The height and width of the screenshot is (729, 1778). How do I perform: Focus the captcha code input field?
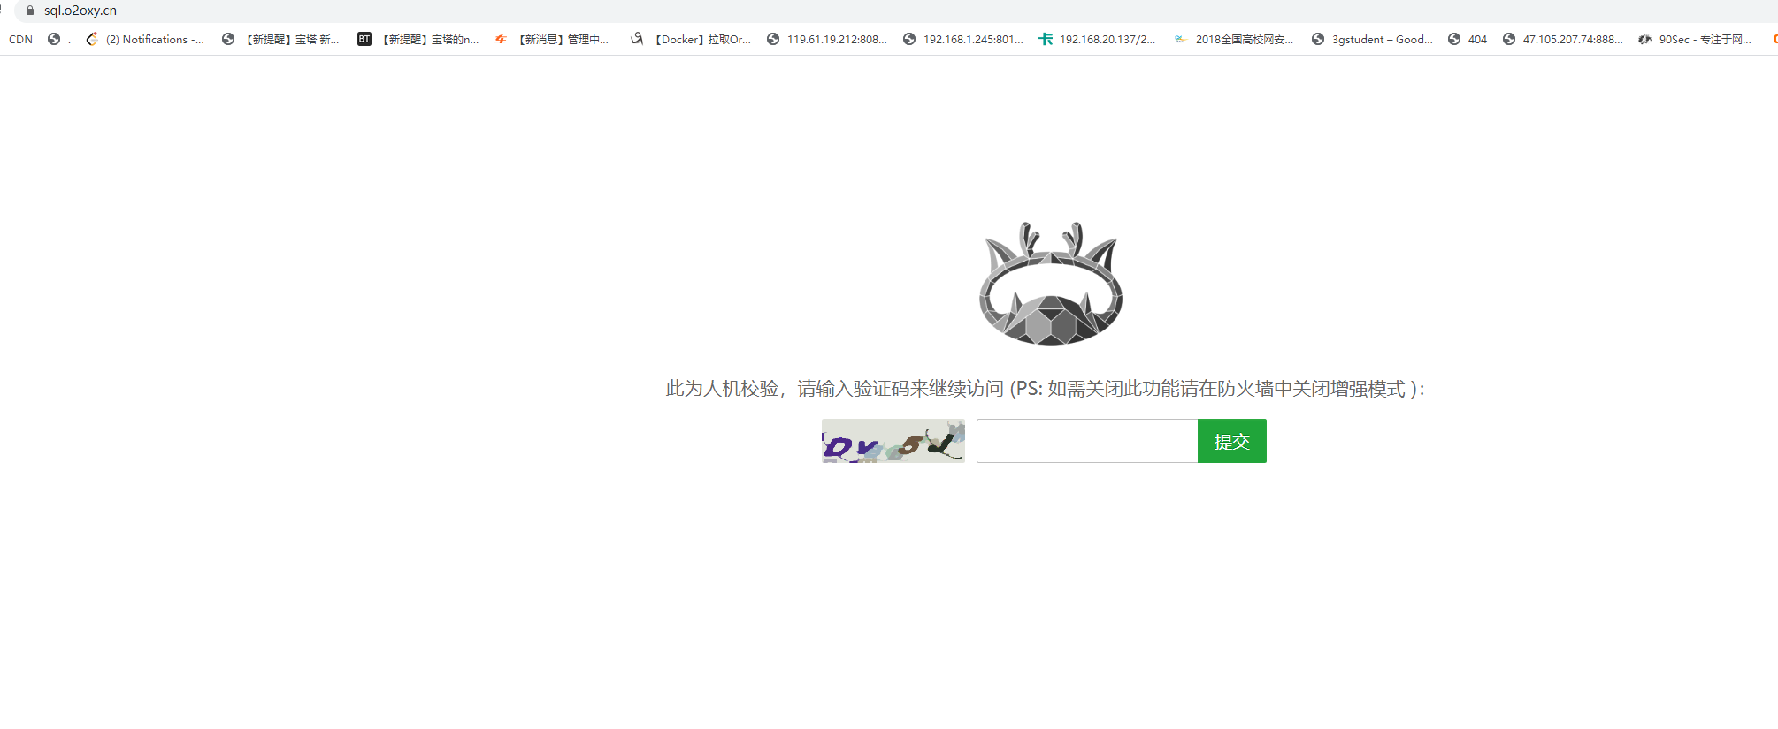(1087, 441)
